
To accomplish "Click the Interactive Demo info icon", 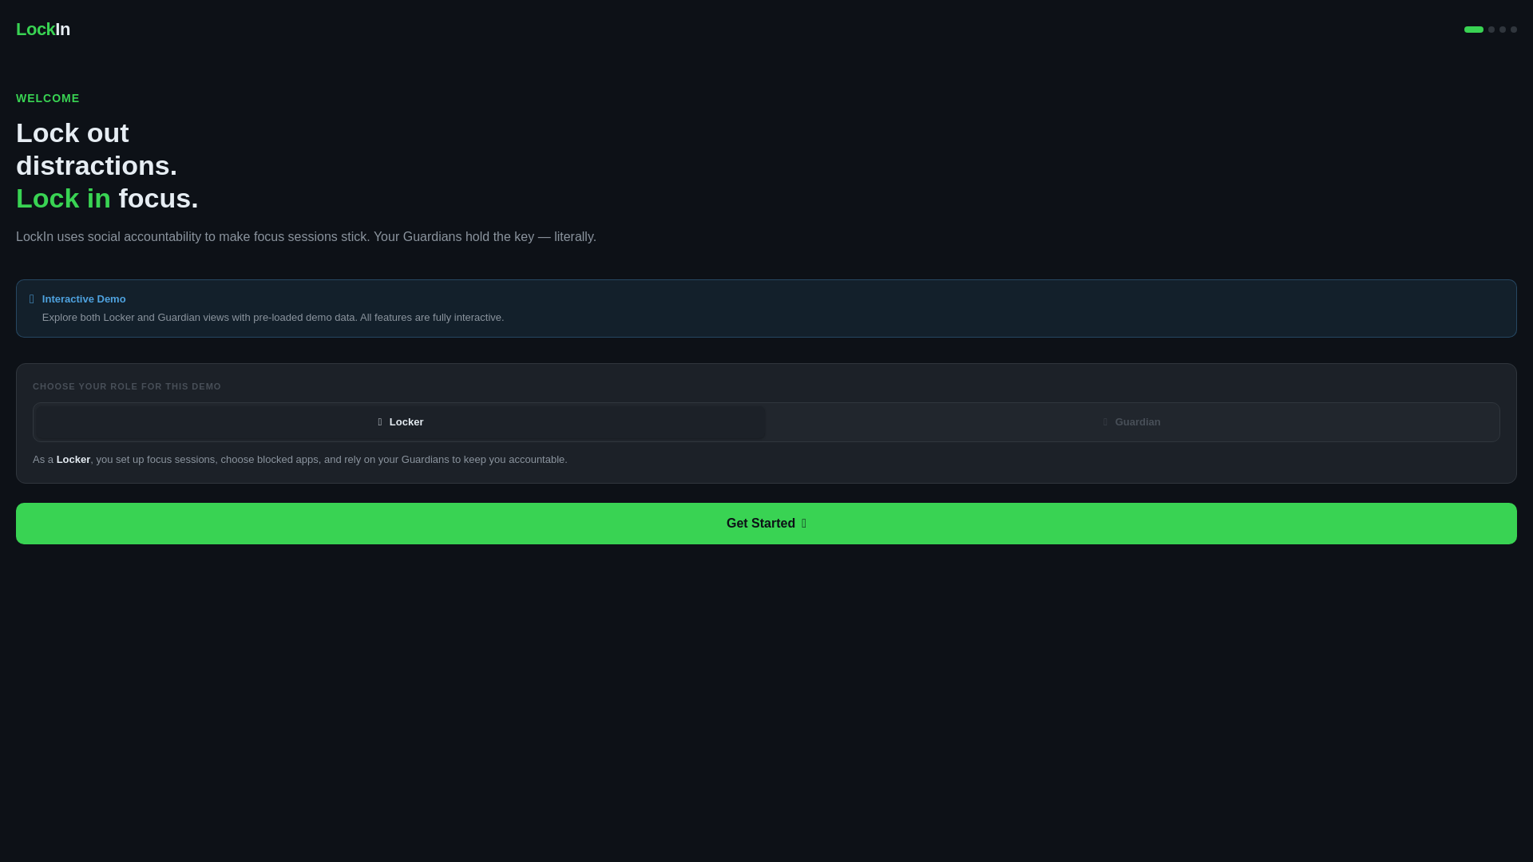I will coord(32,299).
